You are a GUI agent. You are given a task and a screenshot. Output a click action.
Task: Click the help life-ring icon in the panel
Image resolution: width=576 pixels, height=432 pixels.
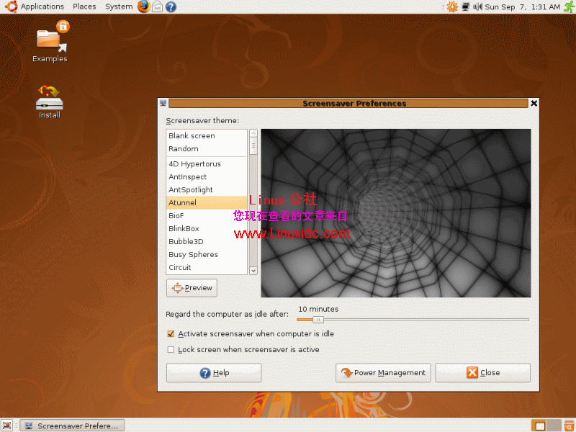[170, 6]
